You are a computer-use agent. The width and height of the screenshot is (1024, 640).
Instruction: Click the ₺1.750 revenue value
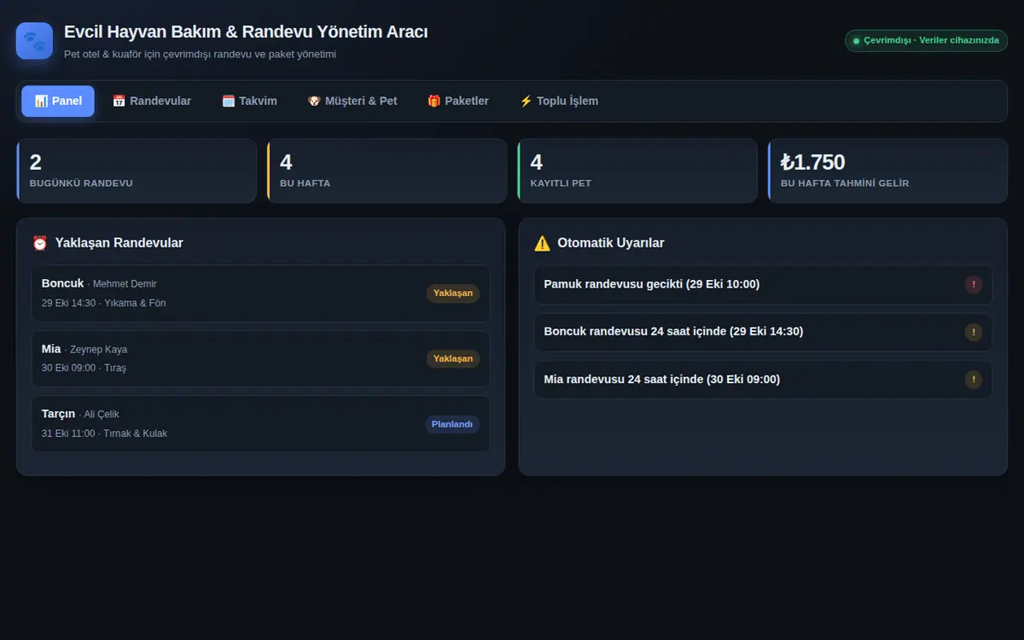pos(813,162)
